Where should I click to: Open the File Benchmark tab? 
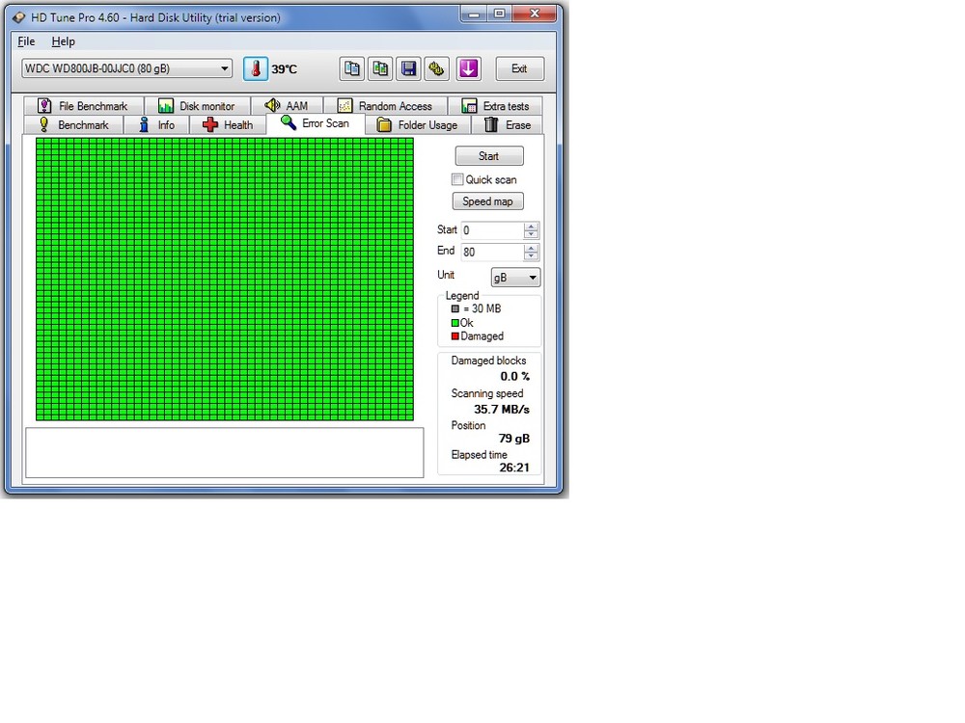coord(84,106)
